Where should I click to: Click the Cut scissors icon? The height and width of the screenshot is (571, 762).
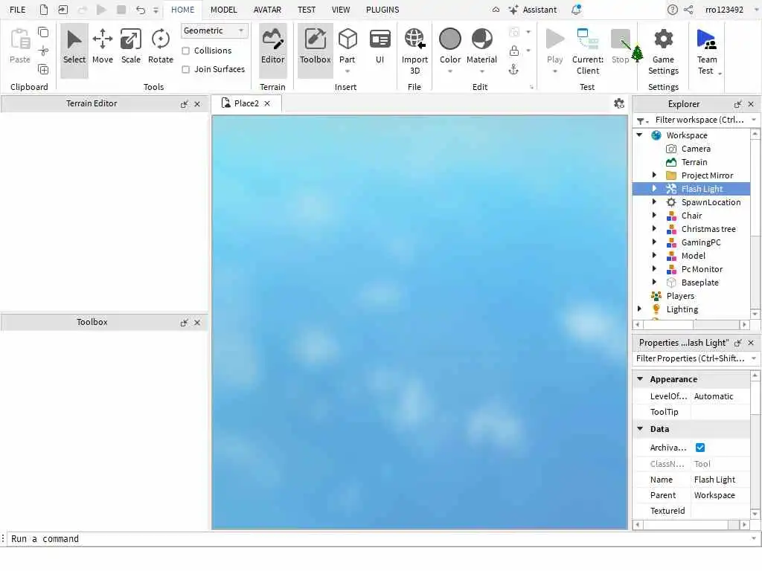[43, 51]
